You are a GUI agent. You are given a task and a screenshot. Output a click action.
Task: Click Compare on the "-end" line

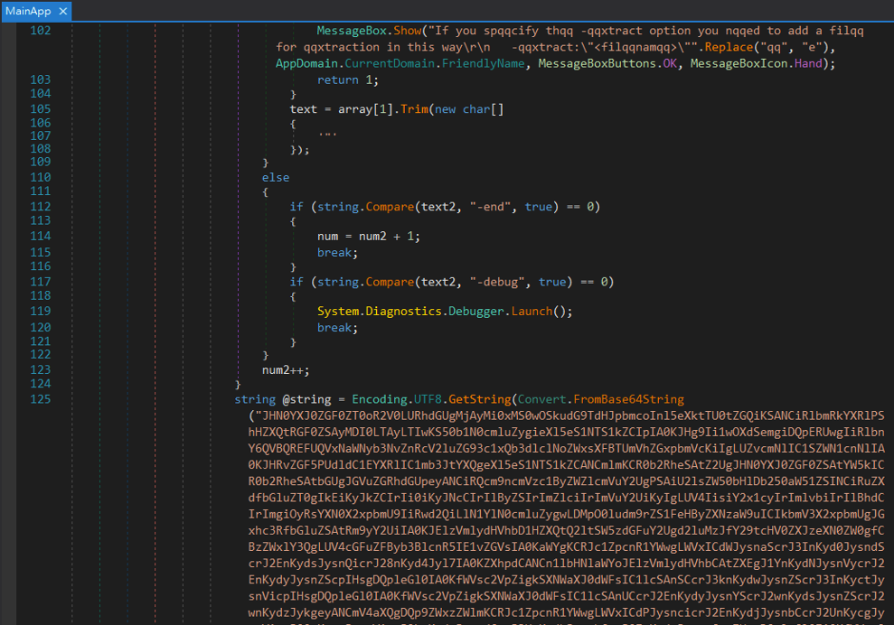[x=388, y=207]
